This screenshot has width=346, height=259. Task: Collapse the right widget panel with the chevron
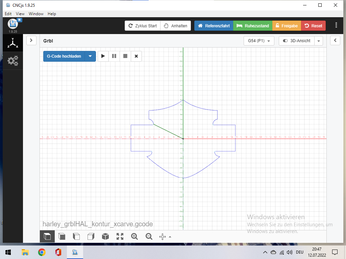click(335, 40)
